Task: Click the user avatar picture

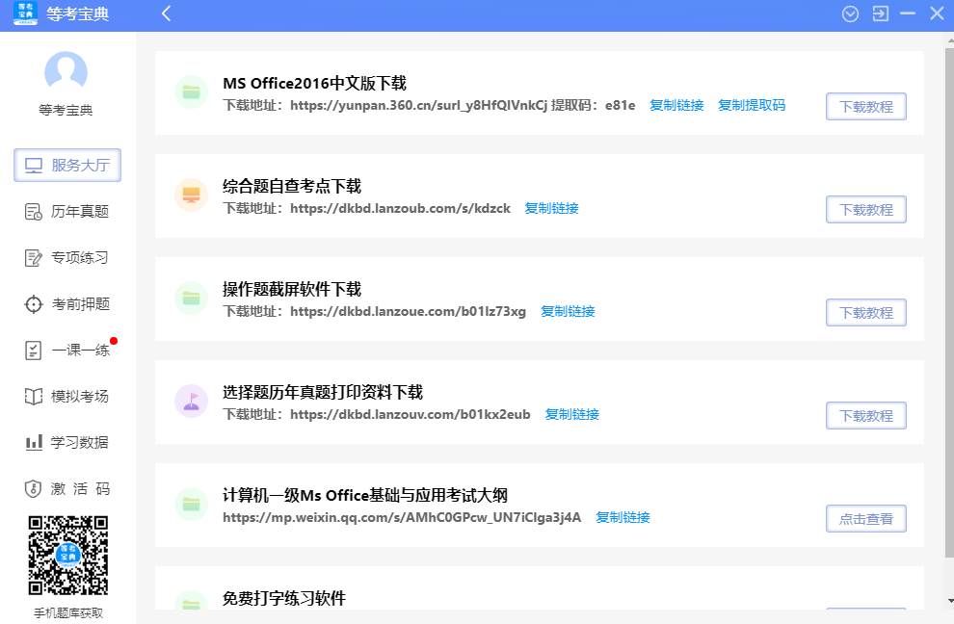Action: click(x=66, y=72)
